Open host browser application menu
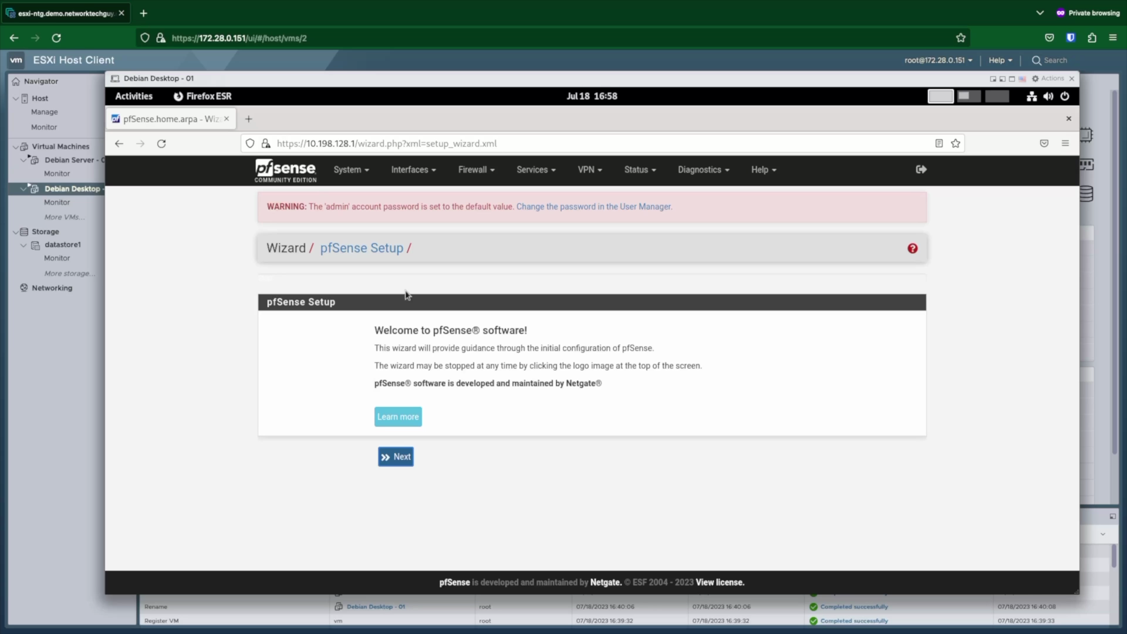 (1112, 38)
